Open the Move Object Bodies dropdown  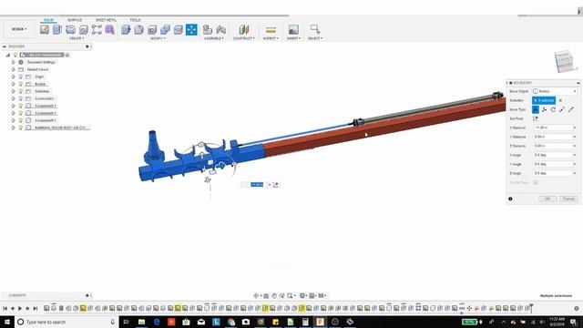(x=555, y=91)
